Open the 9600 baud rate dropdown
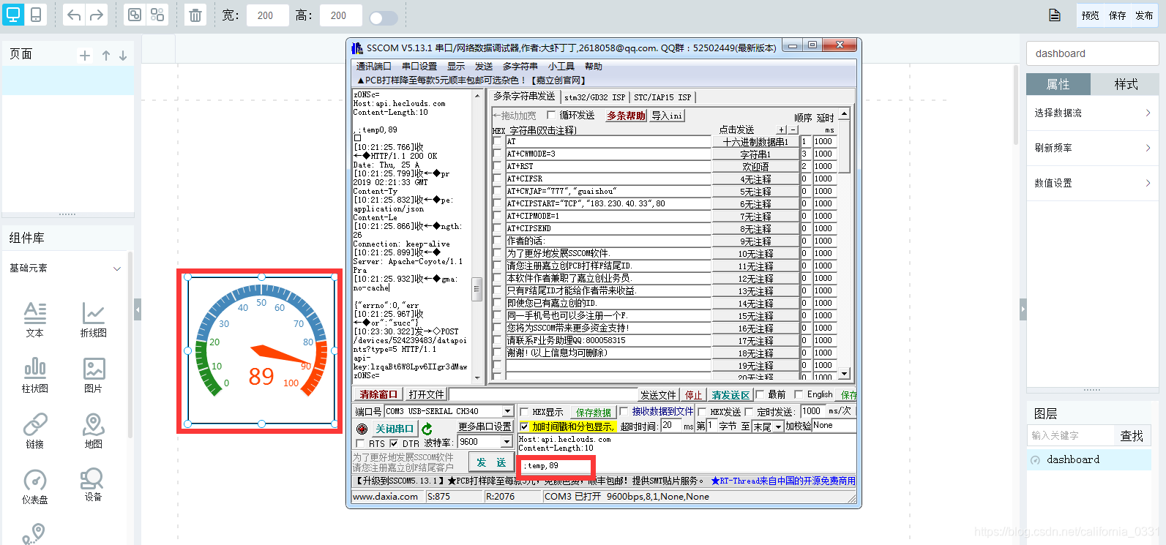This screenshot has height=545, width=1166. tap(507, 442)
